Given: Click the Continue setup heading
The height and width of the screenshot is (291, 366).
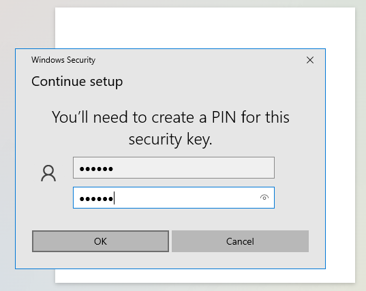Looking at the screenshot, I should 77,82.
